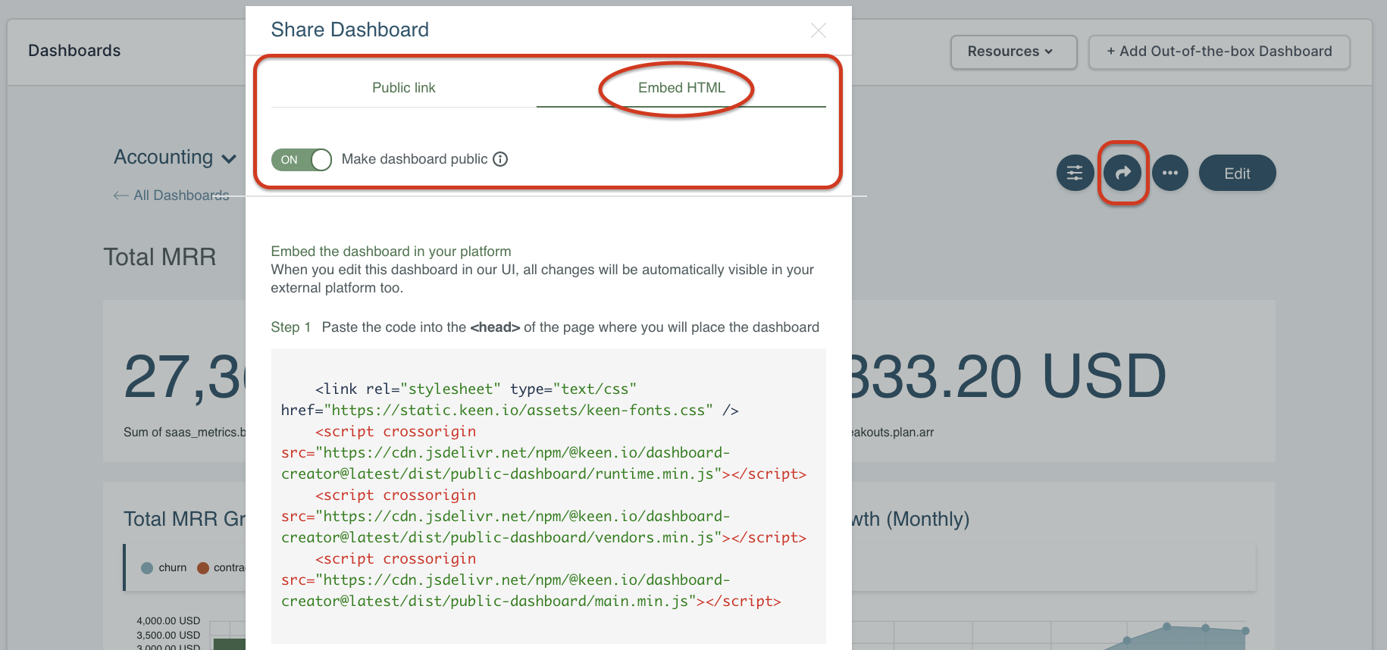Click the Total MRR section heading

click(160, 258)
